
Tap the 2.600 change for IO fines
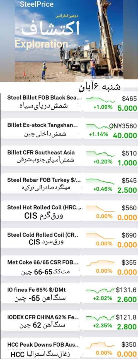pyautogui.click(x=127, y=299)
